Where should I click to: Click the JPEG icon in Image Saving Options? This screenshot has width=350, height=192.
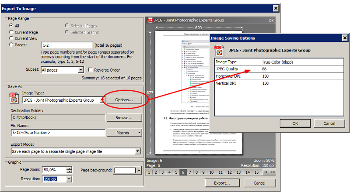[x=219, y=49]
